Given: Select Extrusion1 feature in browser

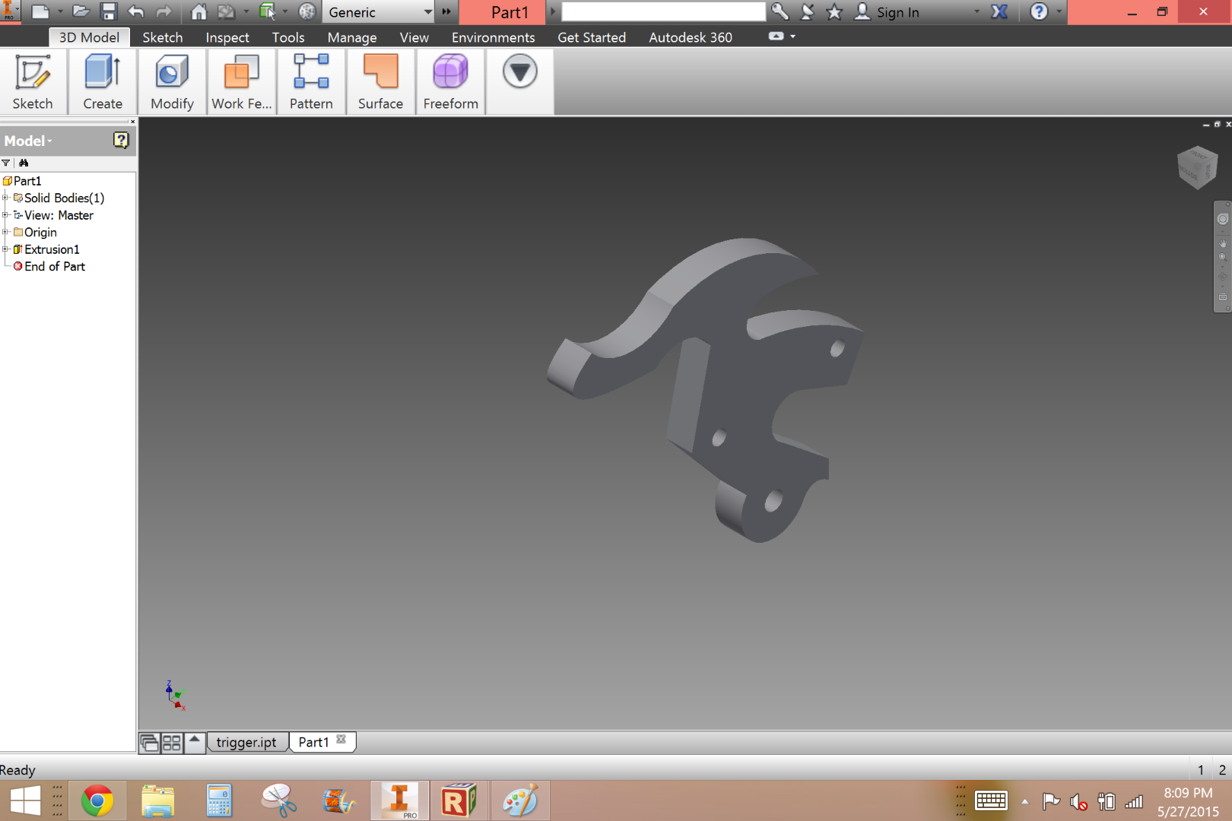Looking at the screenshot, I should point(46,249).
